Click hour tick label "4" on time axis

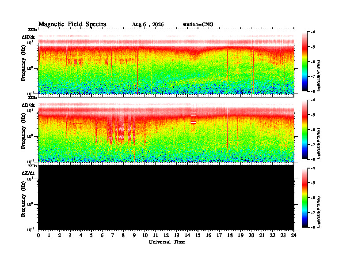click(x=81, y=235)
